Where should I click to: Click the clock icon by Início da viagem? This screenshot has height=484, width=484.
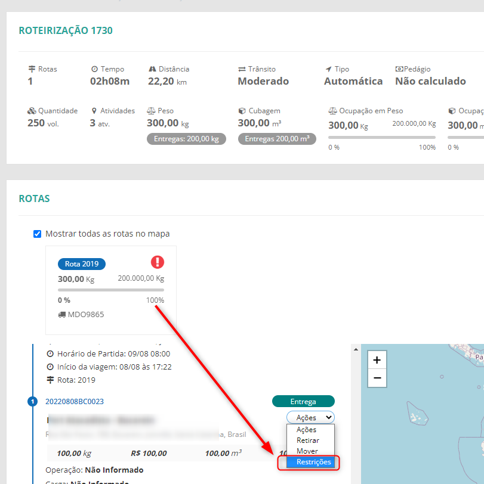pos(50,367)
